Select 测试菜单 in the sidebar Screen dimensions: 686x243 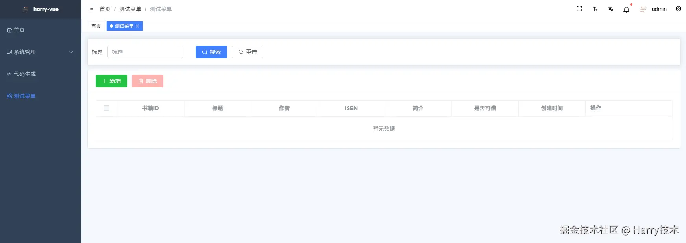point(41,96)
